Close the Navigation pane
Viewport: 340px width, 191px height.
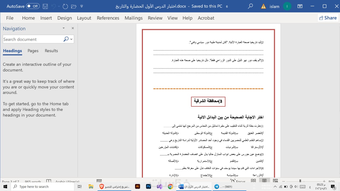73,28
